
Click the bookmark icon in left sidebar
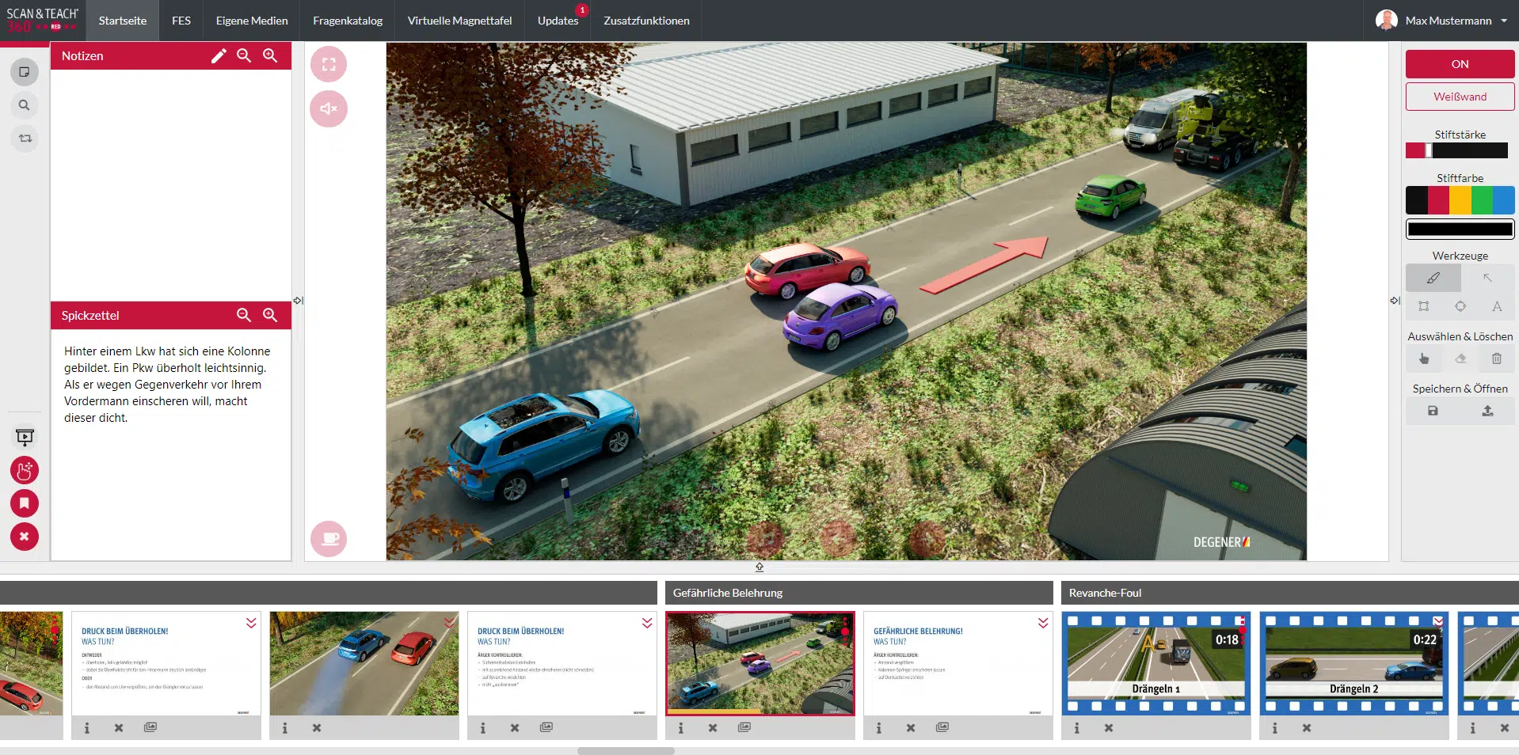(25, 503)
